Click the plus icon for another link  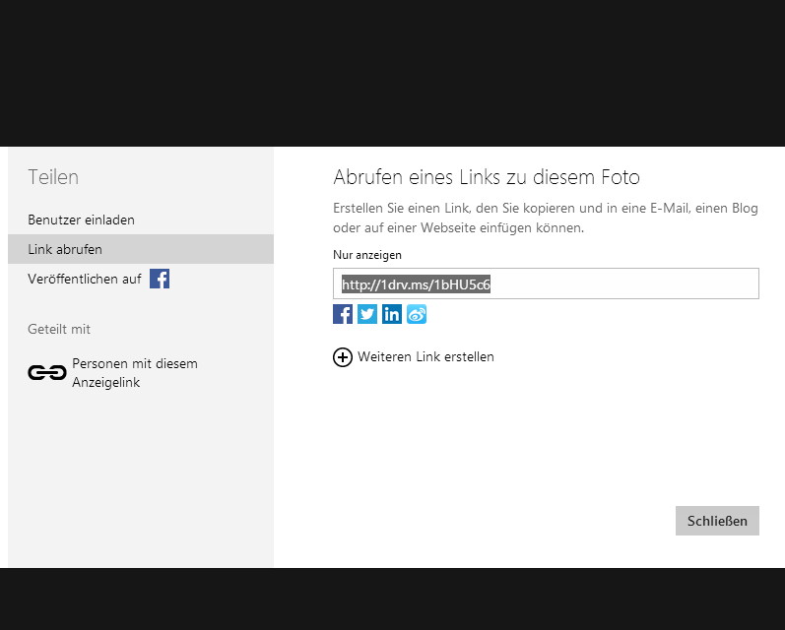click(x=343, y=357)
